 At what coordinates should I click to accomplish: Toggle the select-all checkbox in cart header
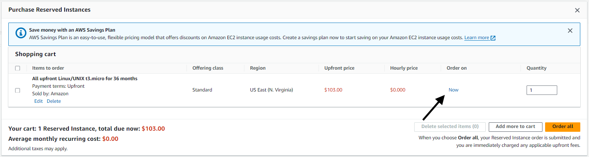pyautogui.click(x=17, y=68)
